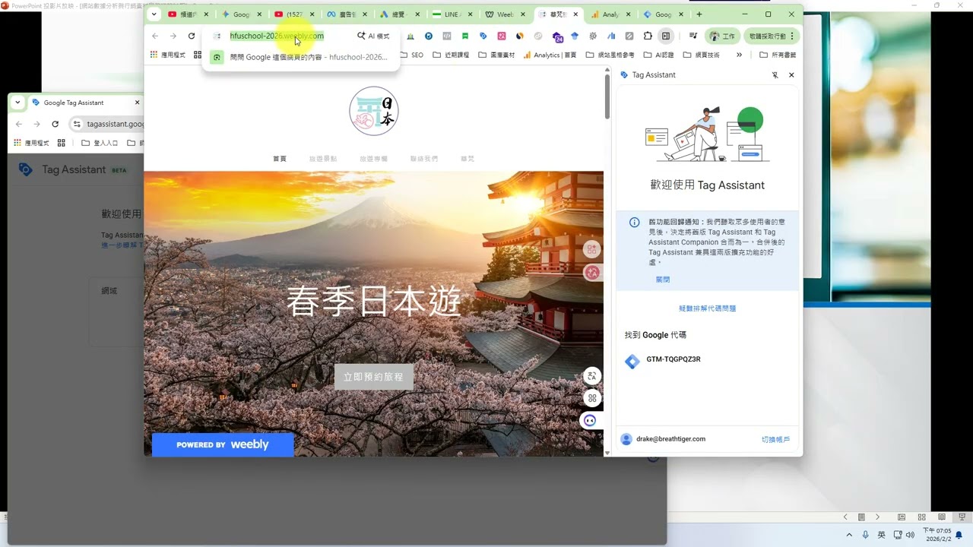
Task: Open a new tab with plus button
Action: tap(699, 14)
